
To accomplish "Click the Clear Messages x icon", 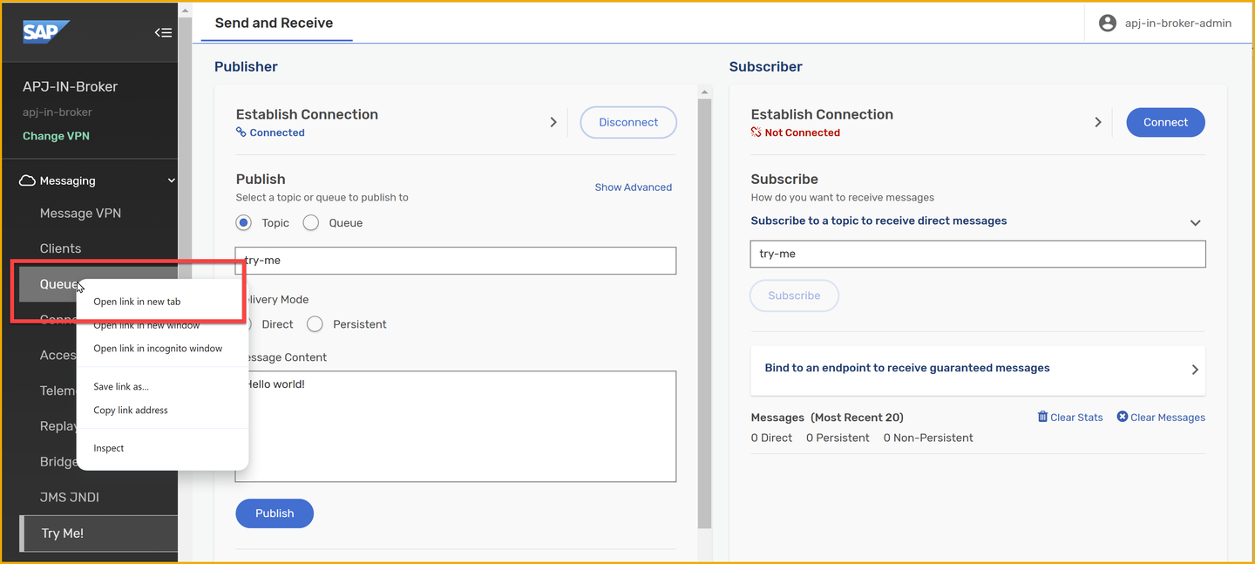I will (x=1123, y=417).
